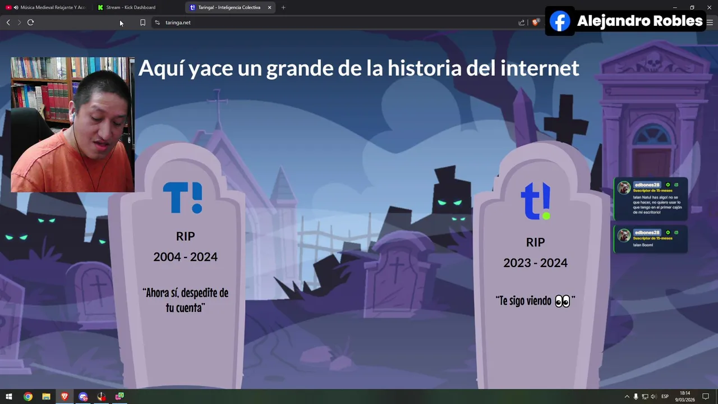Viewport: 718px width, 404px height.
Task: Open Google Chrome from the taskbar
Action: click(x=27, y=397)
